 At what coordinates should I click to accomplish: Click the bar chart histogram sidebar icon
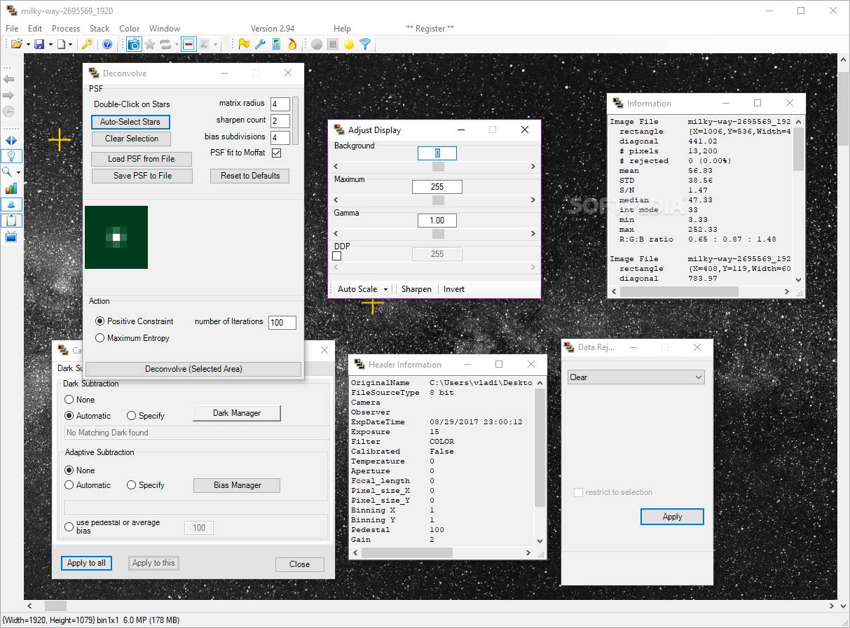11,188
